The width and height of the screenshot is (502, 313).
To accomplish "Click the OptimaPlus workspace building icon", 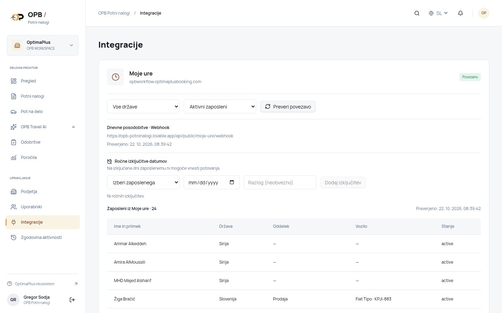I will pos(17,45).
